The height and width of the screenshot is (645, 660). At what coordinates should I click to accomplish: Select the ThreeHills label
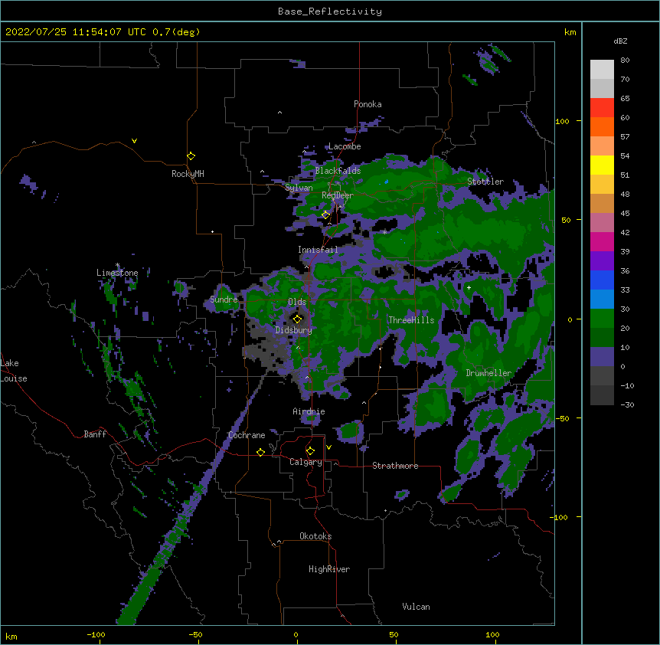coord(411,320)
